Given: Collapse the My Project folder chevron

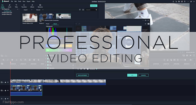Looking at the screenshot, I should [x=18, y=9].
